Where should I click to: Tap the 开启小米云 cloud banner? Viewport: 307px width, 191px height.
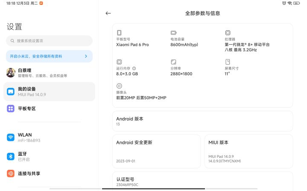[x=49, y=56]
